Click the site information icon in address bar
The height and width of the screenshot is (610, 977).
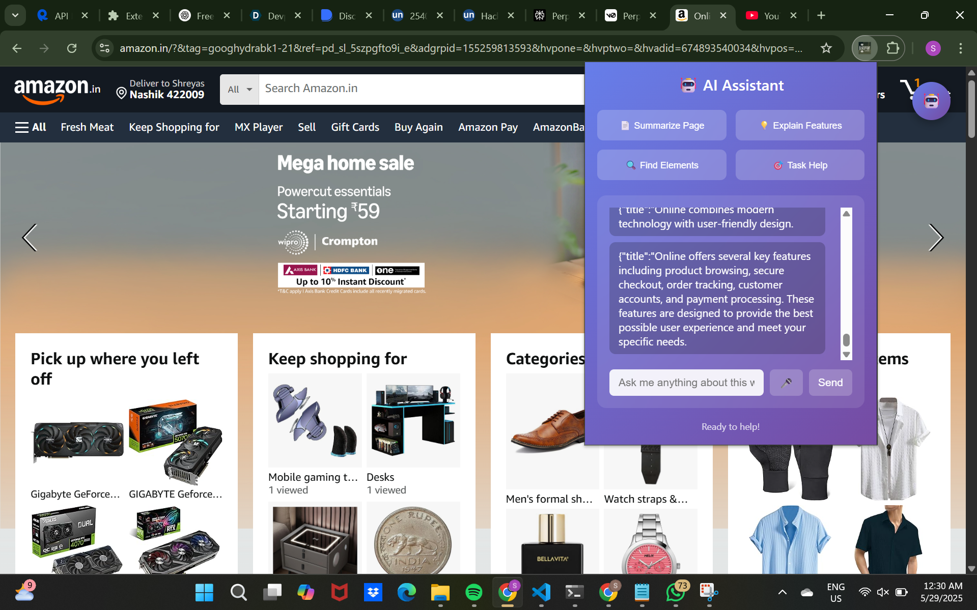(104, 48)
